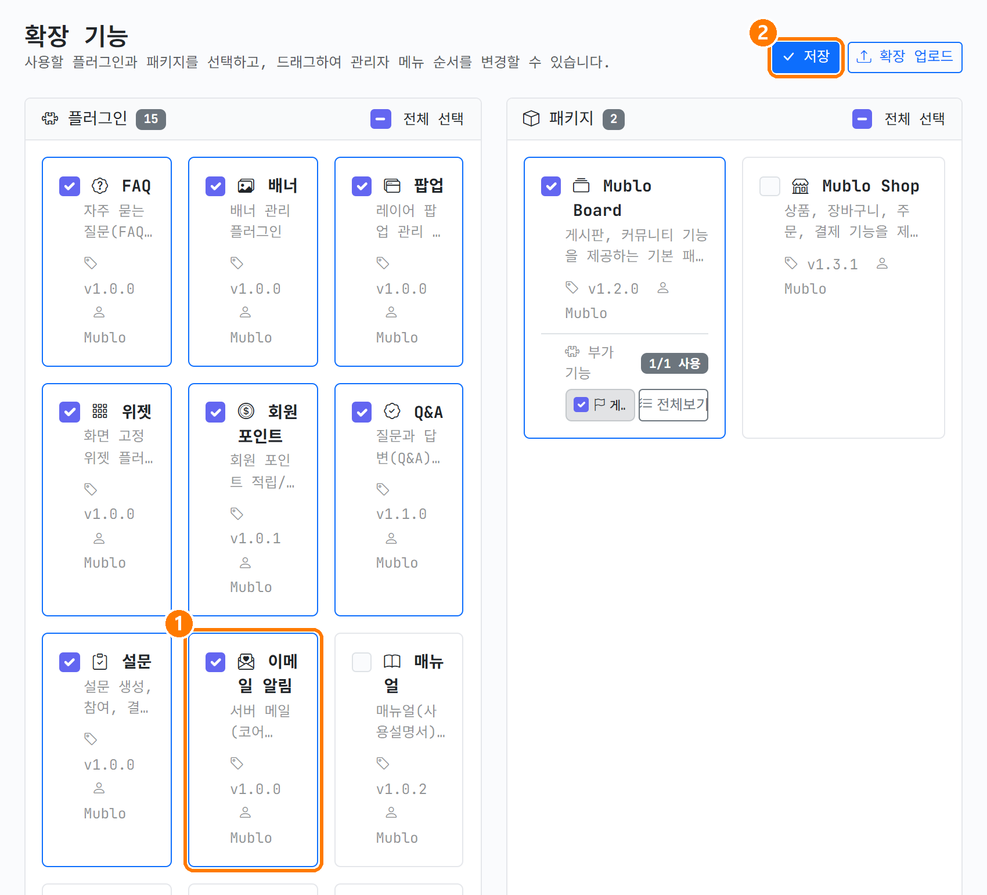The height and width of the screenshot is (895, 987).
Task: Click the 1/1 사용 badge
Action: click(x=674, y=363)
